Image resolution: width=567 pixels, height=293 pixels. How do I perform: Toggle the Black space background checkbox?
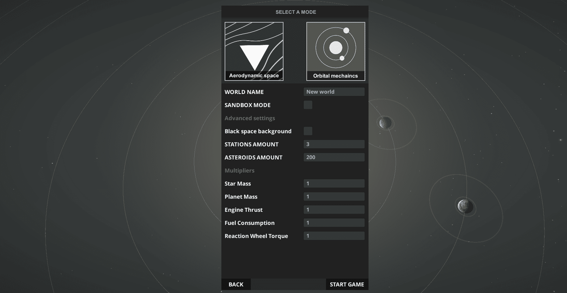[308, 131]
